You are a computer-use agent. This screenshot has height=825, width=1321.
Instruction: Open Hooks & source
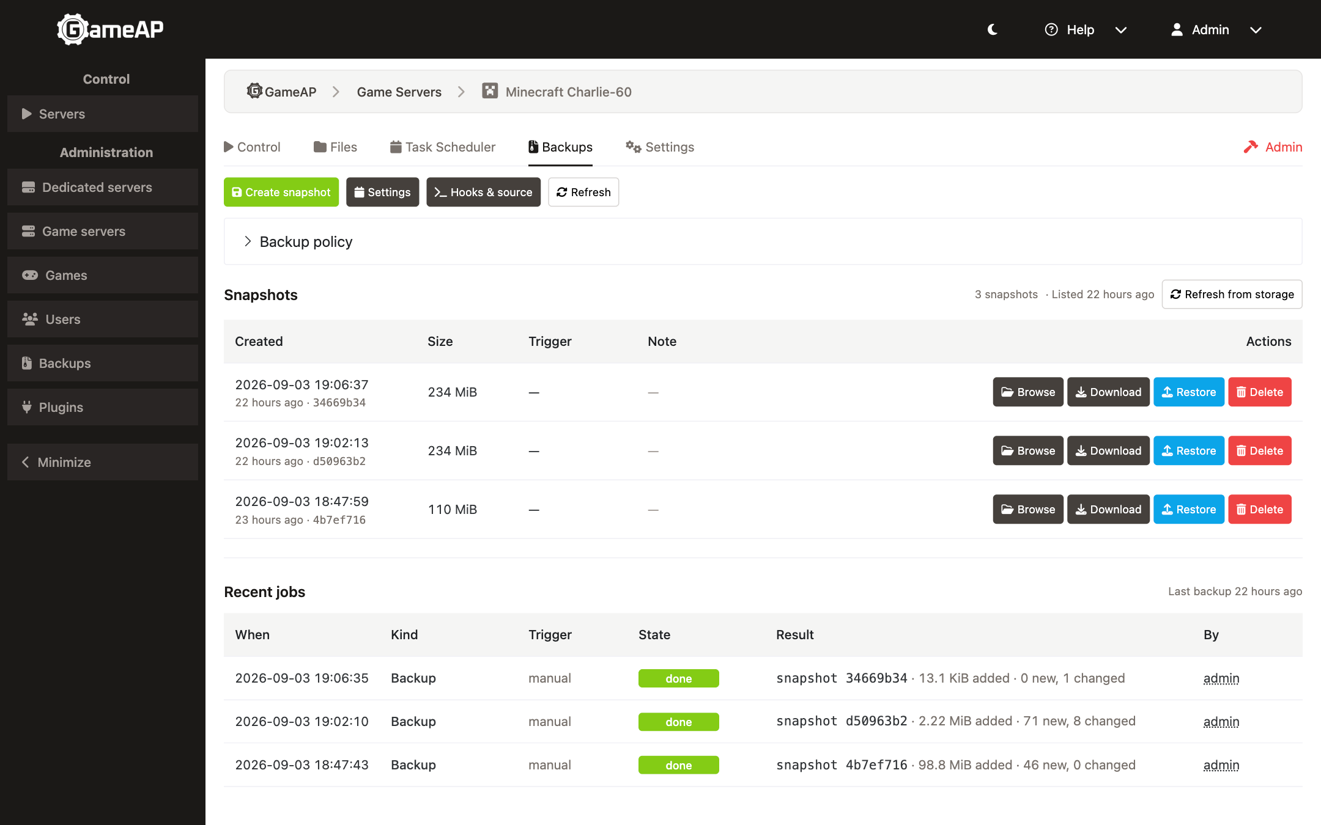pos(484,192)
